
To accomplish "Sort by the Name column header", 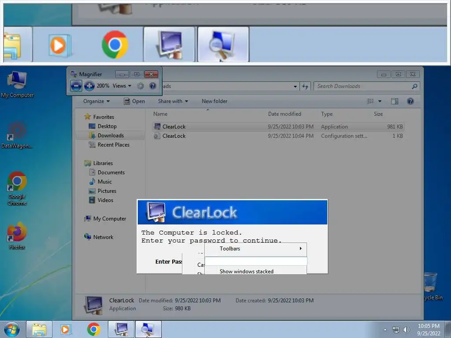I will (160, 114).
